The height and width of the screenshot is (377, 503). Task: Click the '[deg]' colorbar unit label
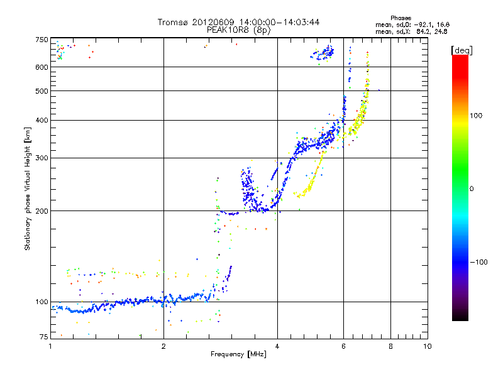coord(462,51)
